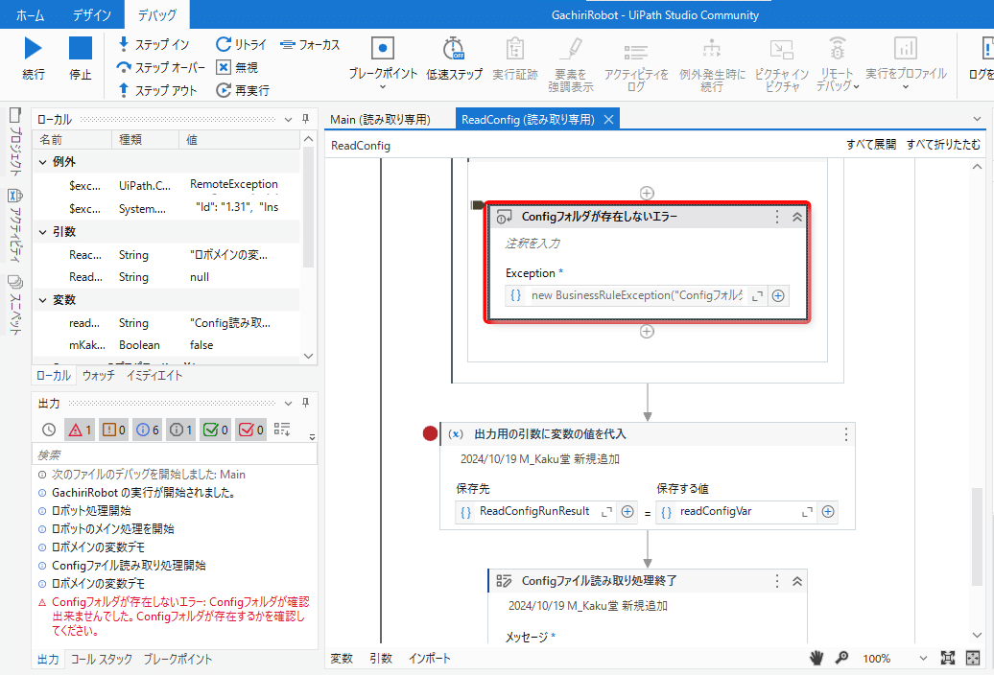Switch to the ウォッチ tab

click(x=98, y=376)
